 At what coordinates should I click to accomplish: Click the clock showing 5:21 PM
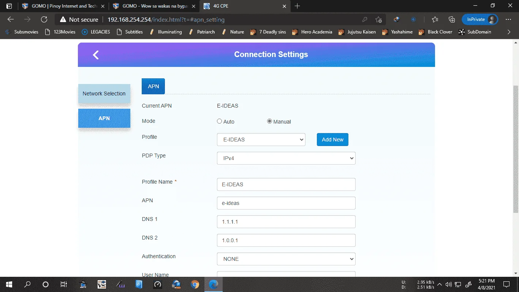tap(487, 281)
